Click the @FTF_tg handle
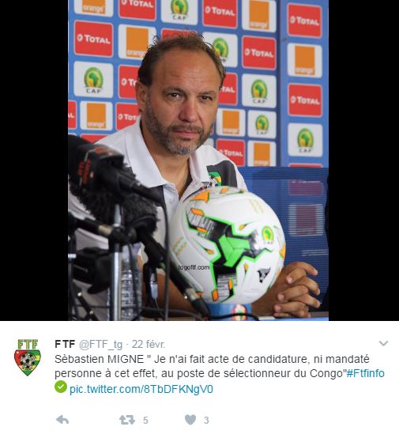This screenshot has width=399, height=438. pyautogui.click(x=100, y=345)
